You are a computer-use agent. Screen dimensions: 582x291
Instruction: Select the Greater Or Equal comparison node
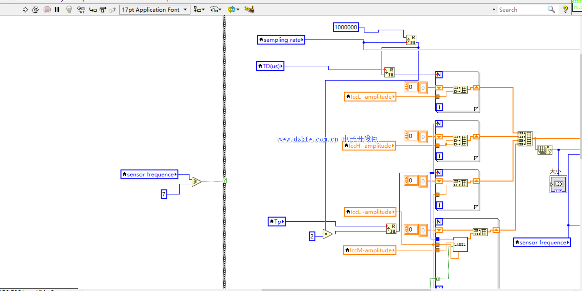(x=196, y=182)
